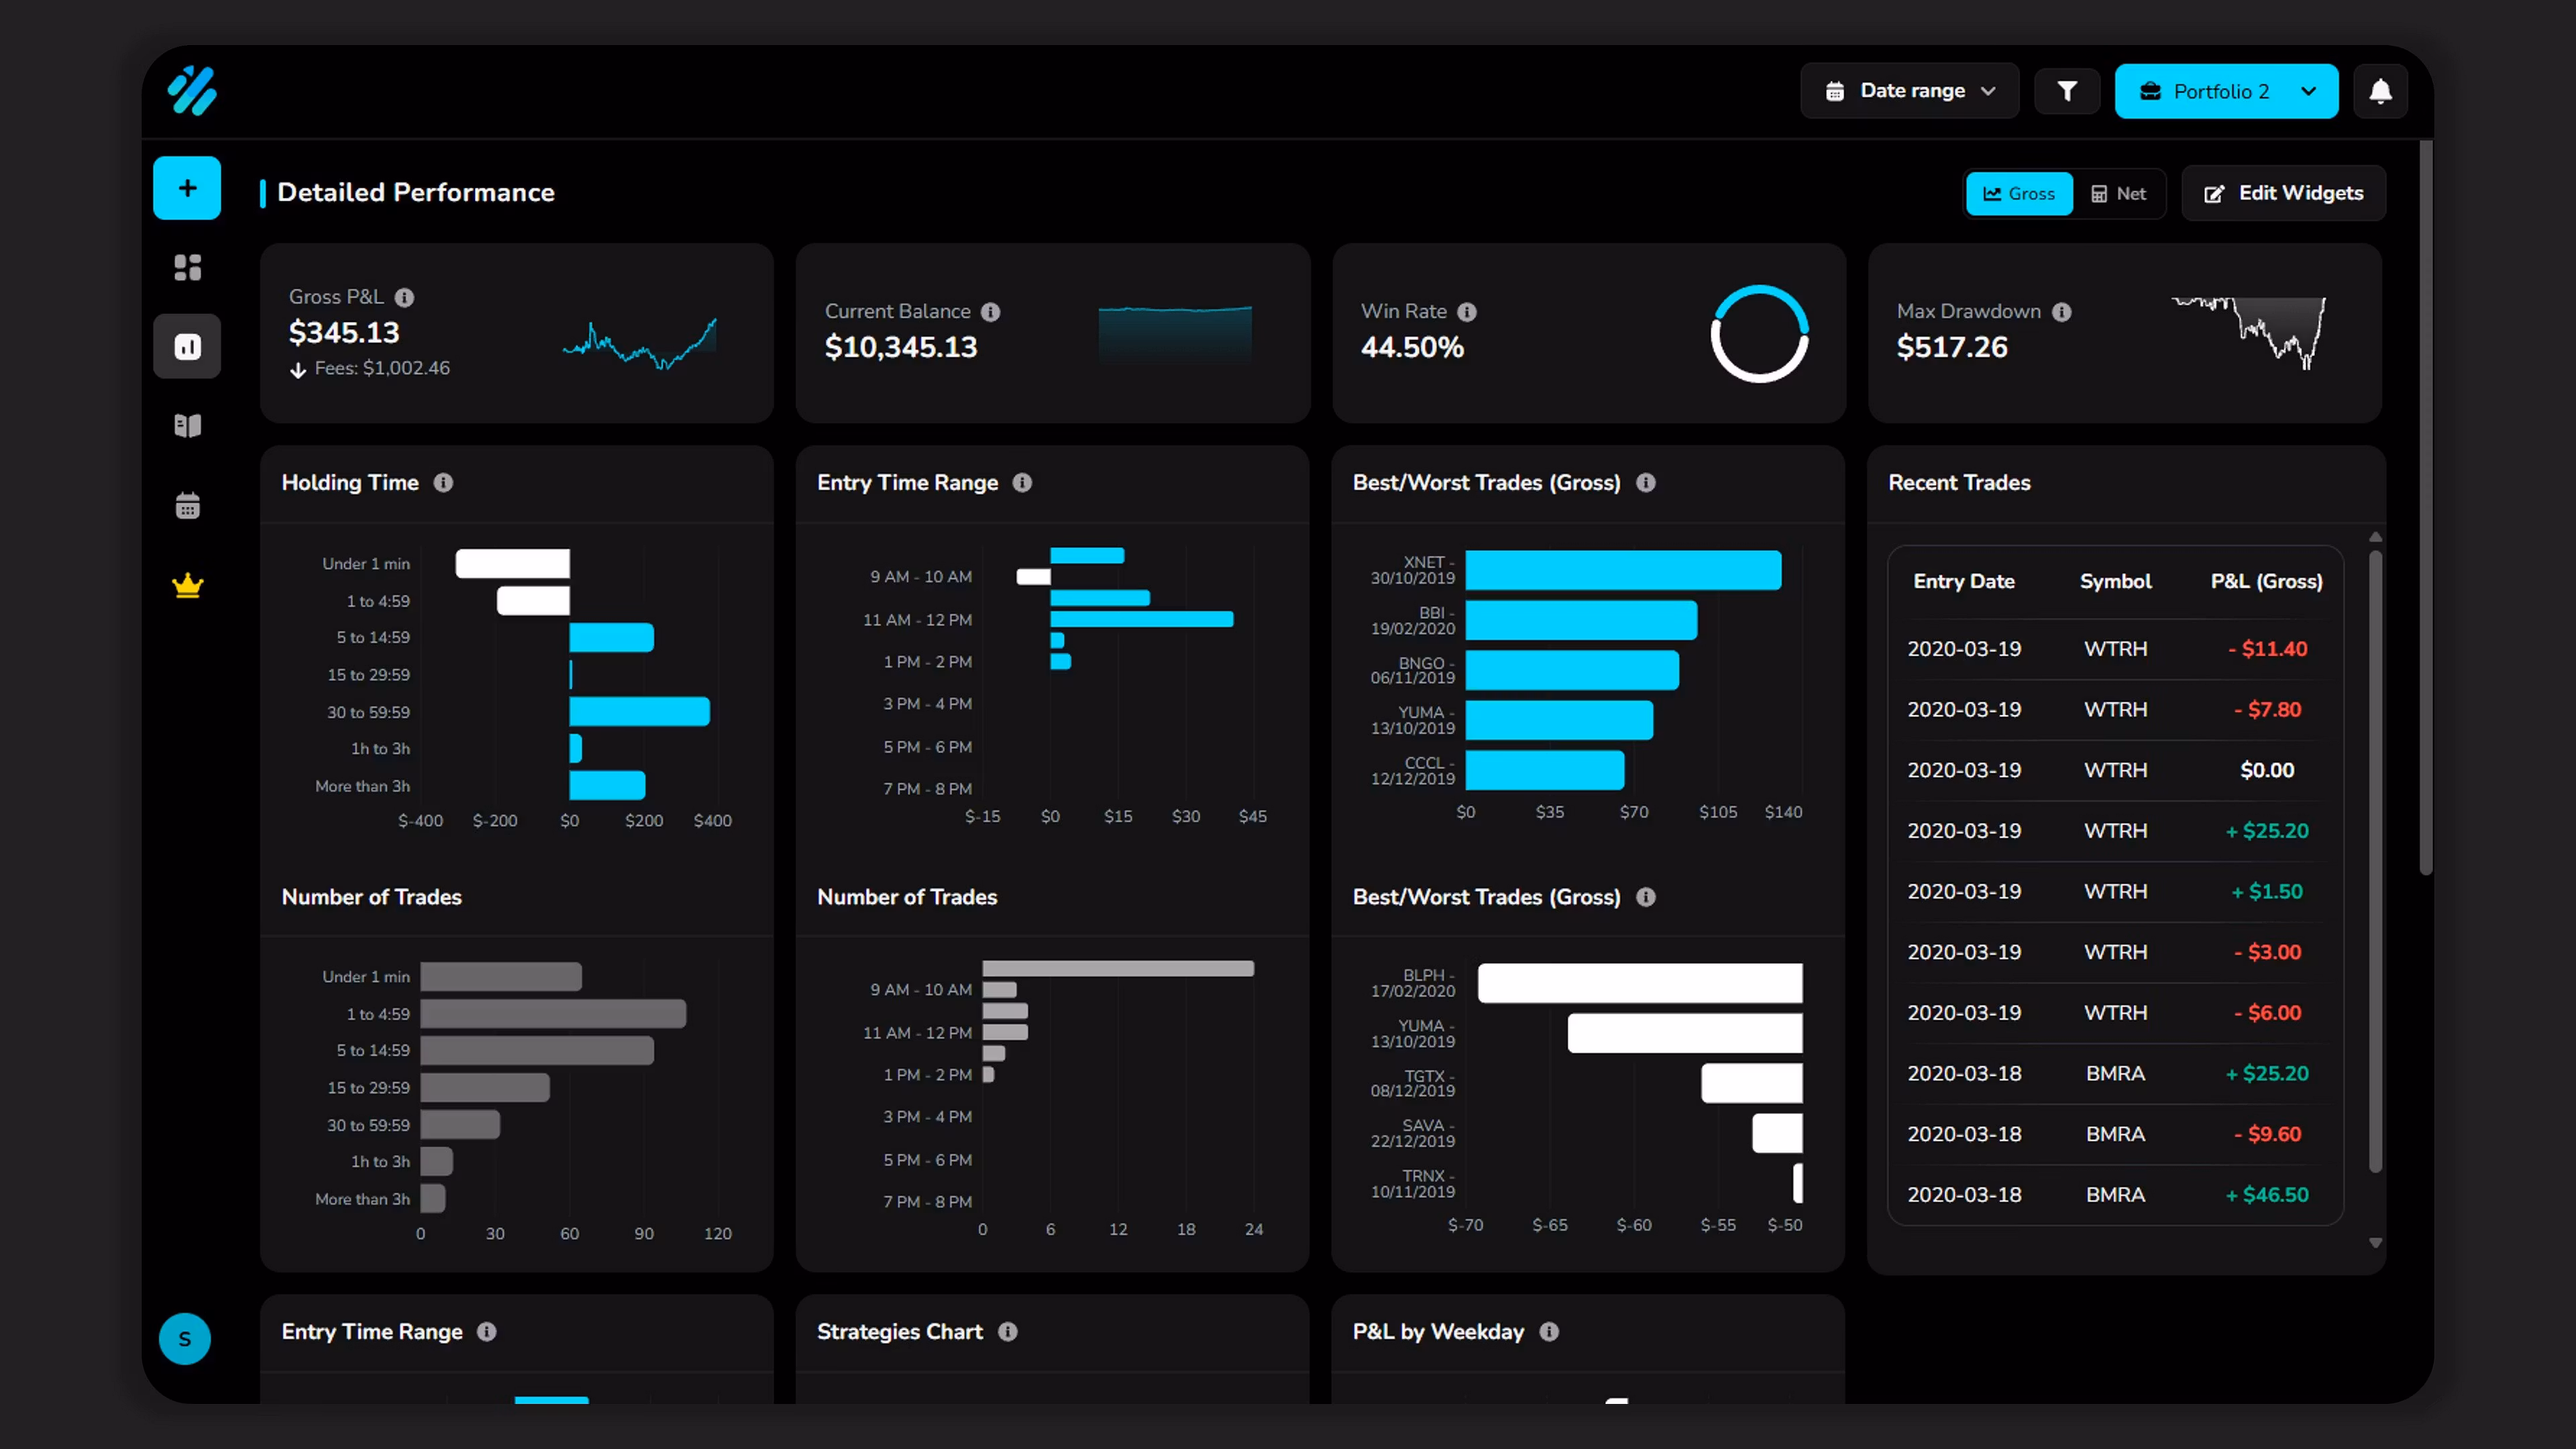The height and width of the screenshot is (1449, 2576).
Task: Click the yellow crown premium icon
Action: [187, 585]
